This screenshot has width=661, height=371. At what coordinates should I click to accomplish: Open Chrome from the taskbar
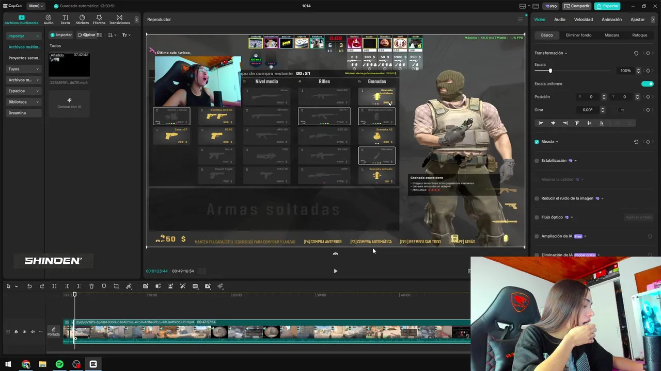coord(26,364)
